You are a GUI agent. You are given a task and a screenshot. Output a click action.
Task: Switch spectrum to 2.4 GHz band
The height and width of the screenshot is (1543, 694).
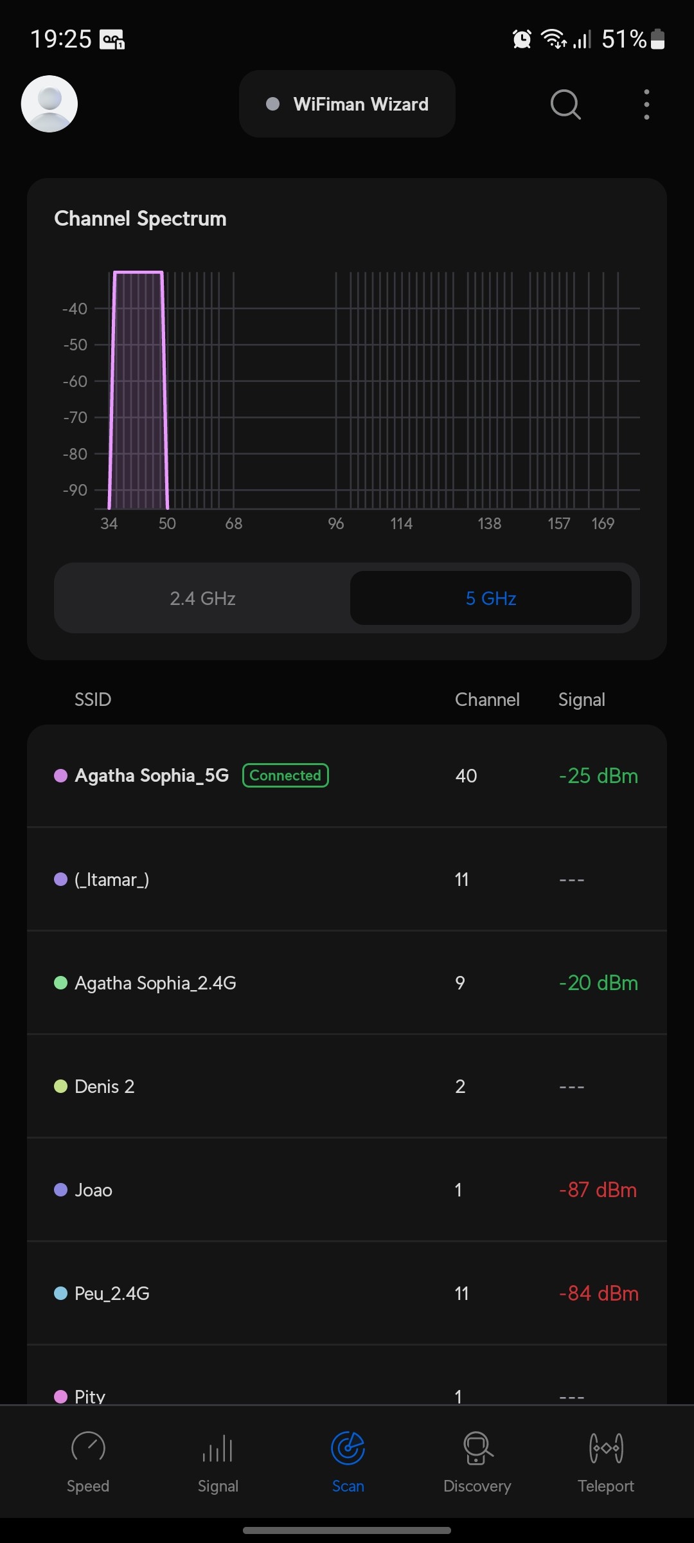[202, 599]
